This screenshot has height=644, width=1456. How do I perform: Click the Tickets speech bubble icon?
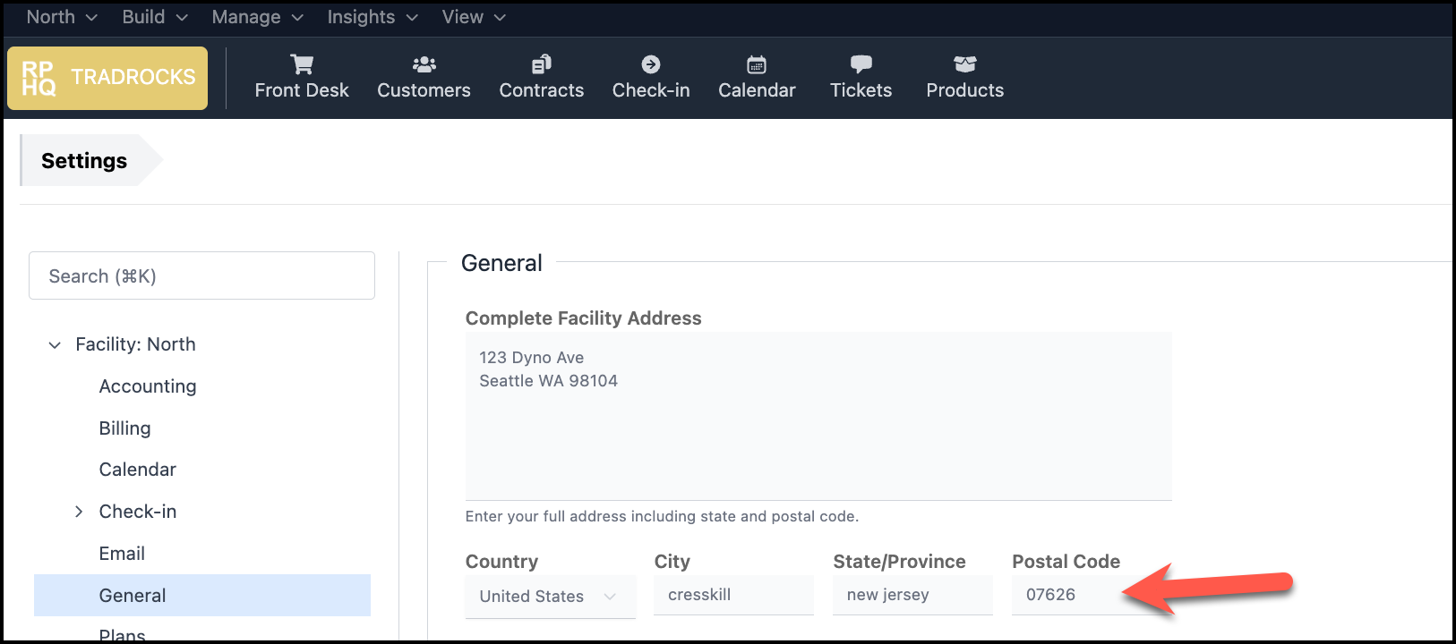tap(861, 64)
